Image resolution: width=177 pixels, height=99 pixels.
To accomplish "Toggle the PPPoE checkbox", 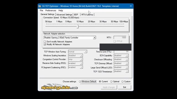I will (115, 41).
